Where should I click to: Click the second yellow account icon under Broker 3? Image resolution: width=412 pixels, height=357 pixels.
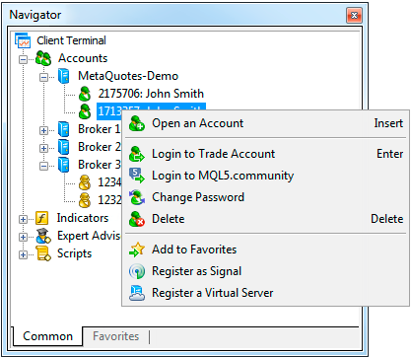click(85, 200)
